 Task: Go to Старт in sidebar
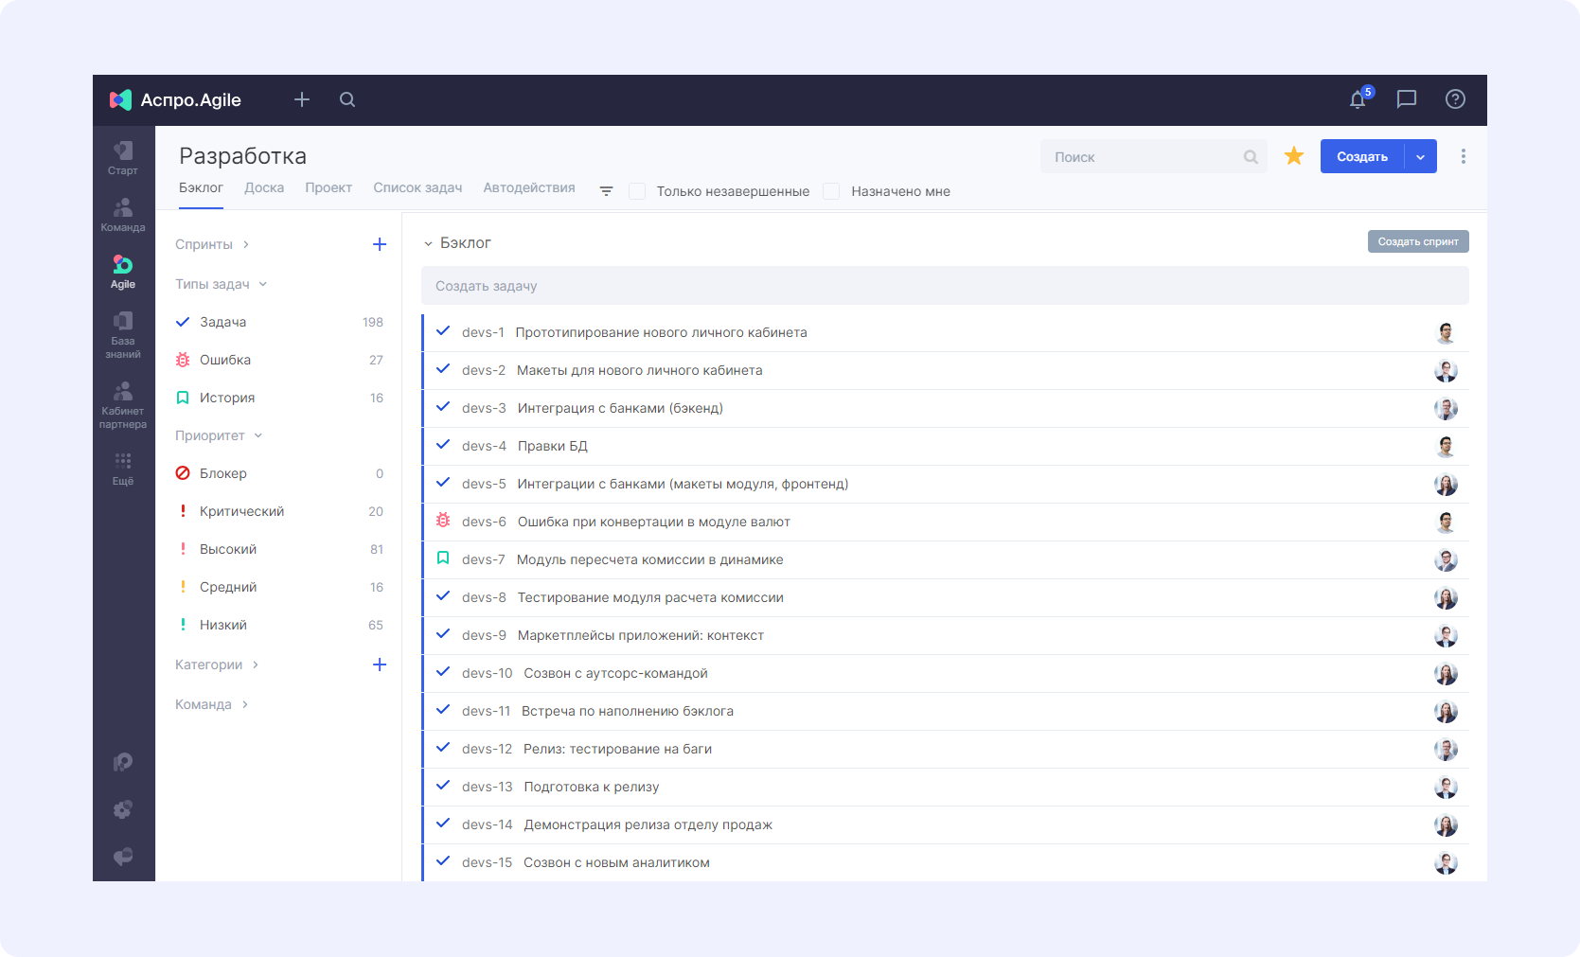(x=123, y=158)
